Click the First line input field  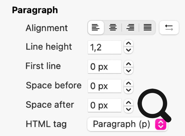coord(105,67)
